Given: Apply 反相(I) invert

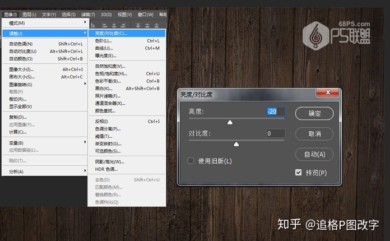Looking at the screenshot, I should click(x=127, y=122).
